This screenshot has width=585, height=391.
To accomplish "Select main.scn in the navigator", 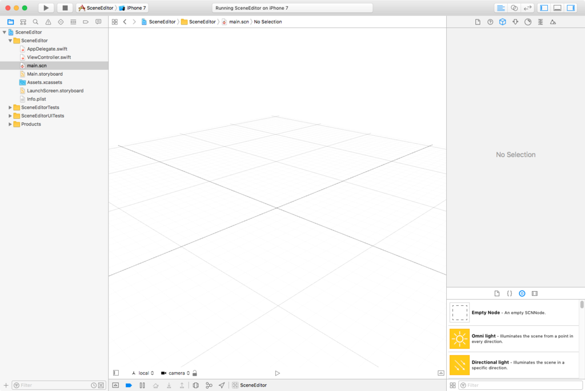I will (54, 66).
